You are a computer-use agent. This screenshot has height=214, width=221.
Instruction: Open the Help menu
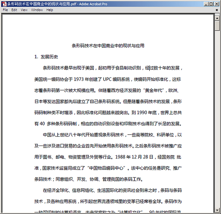click(49, 10)
